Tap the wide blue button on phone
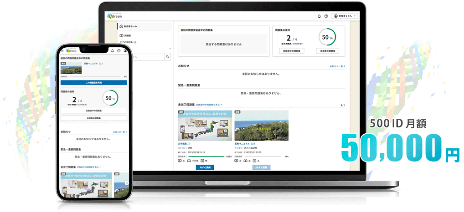 94,83
